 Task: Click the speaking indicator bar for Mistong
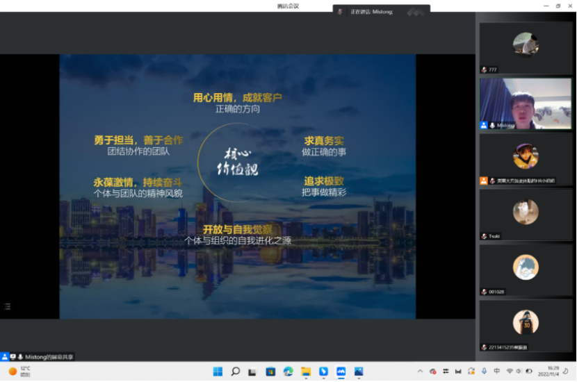click(381, 11)
